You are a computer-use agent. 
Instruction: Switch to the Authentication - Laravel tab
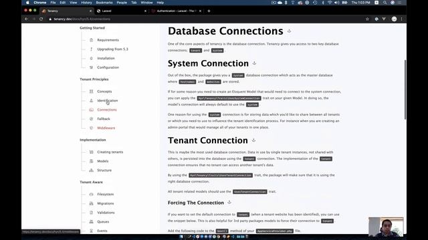[176, 11]
